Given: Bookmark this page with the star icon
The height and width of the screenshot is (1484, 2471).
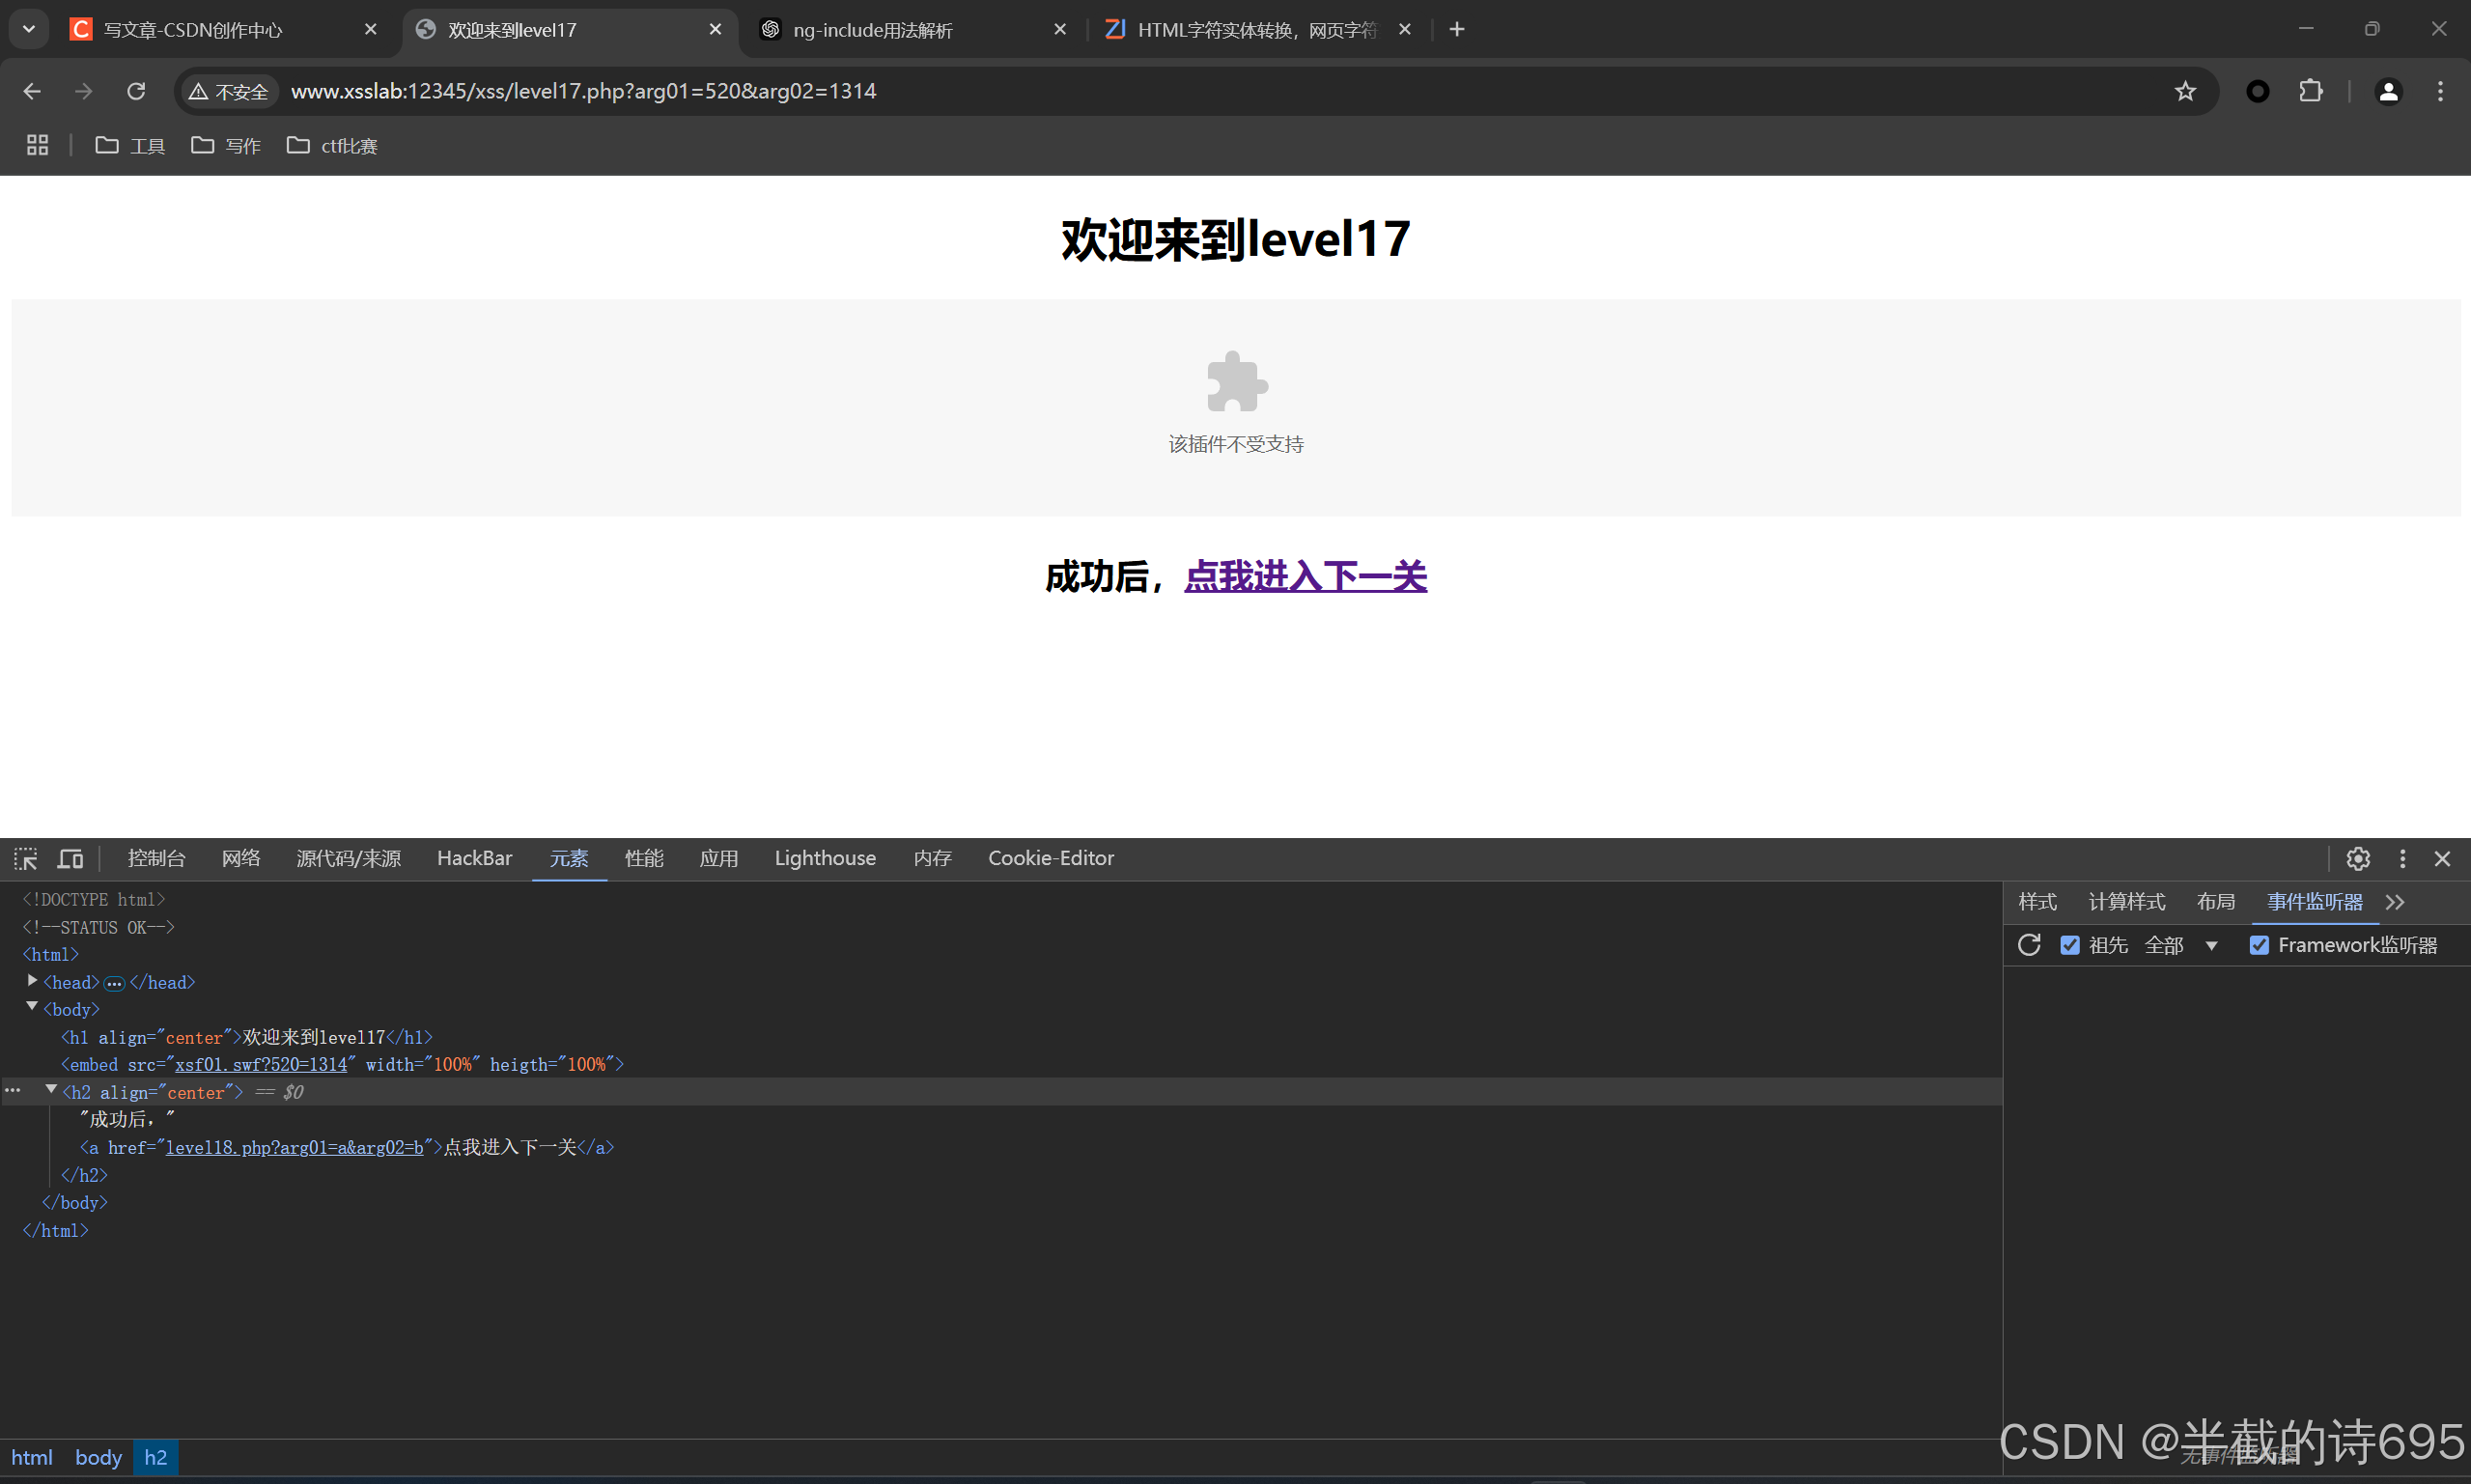Looking at the screenshot, I should pos(2185,91).
